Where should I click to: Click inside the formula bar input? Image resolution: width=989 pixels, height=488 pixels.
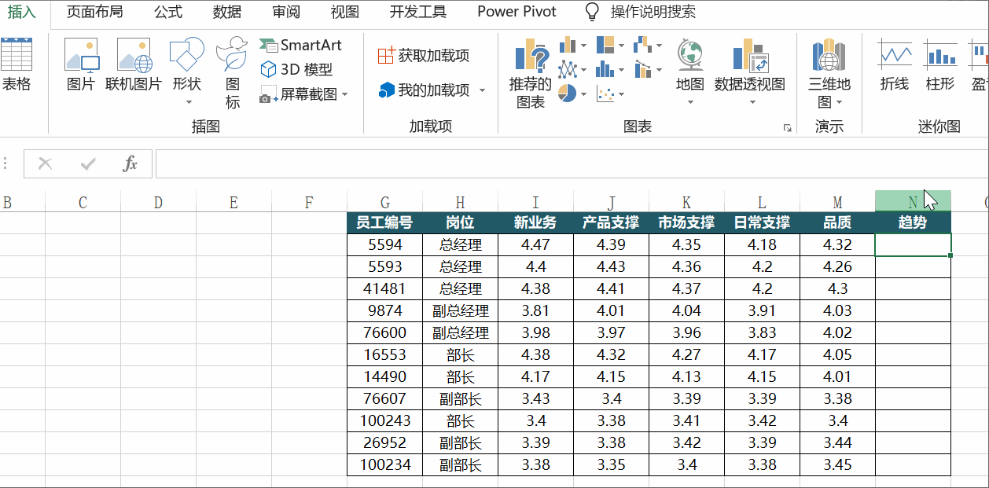click(x=550, y=163)
